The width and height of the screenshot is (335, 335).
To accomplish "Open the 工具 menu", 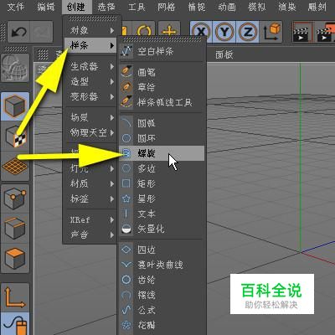I will pyautogui.click(x=137, y=7).
